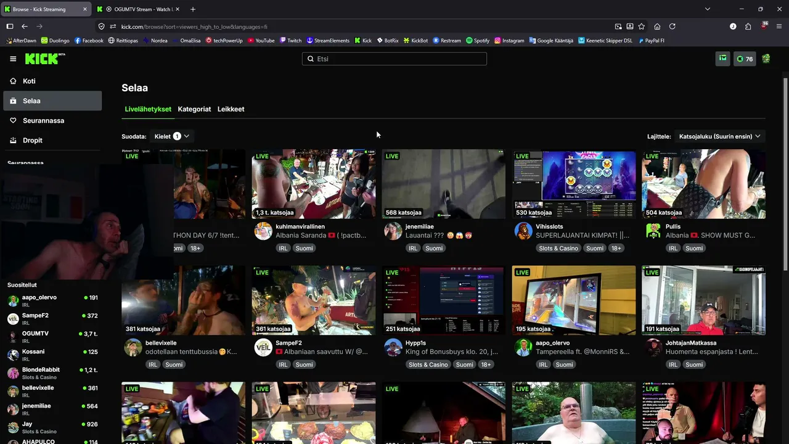Screen dimensions: 789x444
Task: Open Seurannassa in the sidebar
Action: (52, 120)
